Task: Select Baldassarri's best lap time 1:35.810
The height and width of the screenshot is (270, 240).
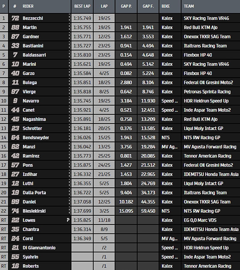Action: click(82, 55)
